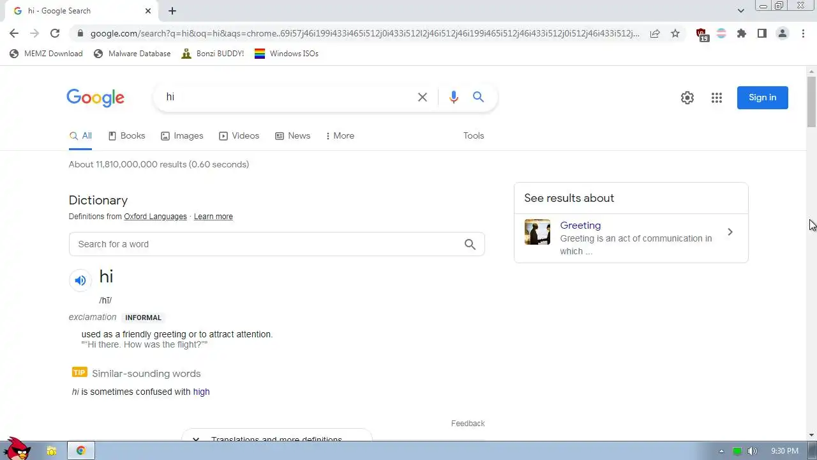Click the chevron beside Greeting

tap(730, 232)
